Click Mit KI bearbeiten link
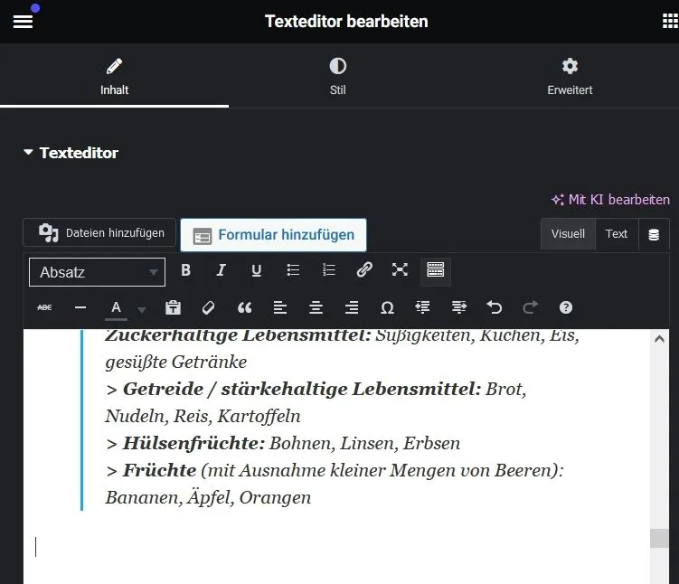679x584 pixels. 610,200
